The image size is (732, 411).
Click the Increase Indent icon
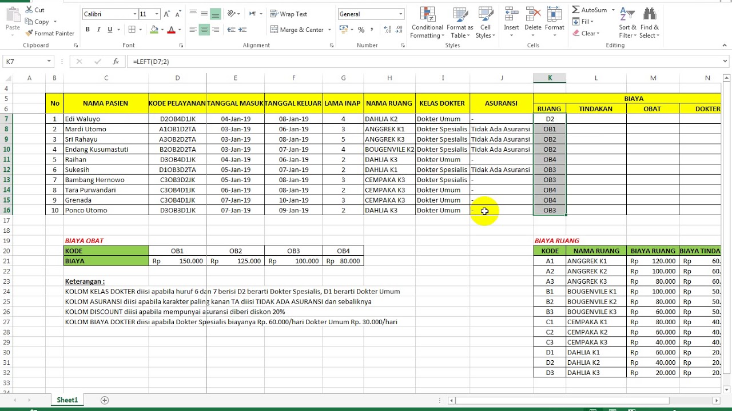click(242, 30)
